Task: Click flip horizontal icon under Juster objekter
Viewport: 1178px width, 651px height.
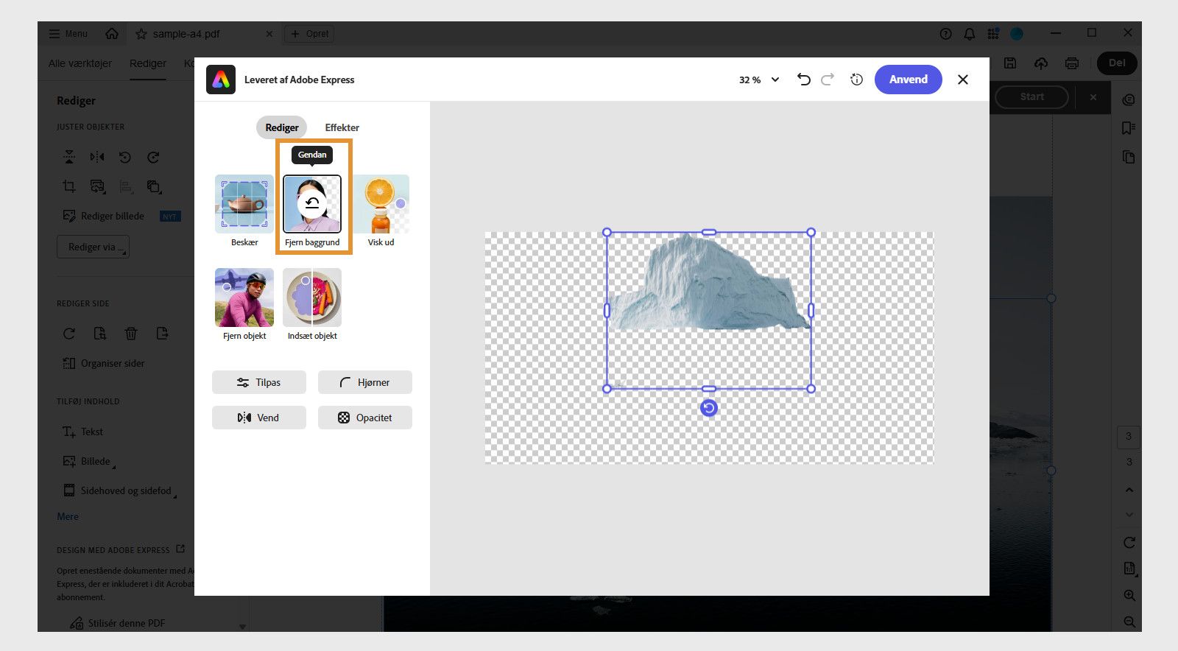Action: pyautogui.click(x=97, y=157)
